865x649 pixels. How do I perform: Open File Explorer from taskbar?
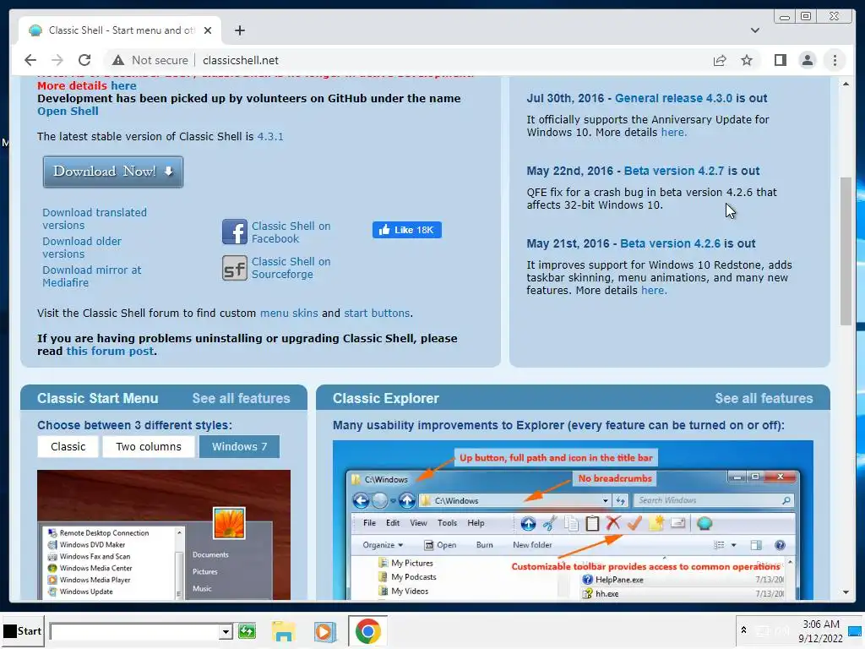click(x=284, y=630)
